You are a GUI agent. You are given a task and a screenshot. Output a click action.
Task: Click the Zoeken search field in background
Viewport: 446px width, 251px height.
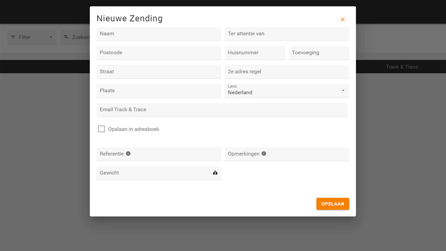(x=75, y=37)
